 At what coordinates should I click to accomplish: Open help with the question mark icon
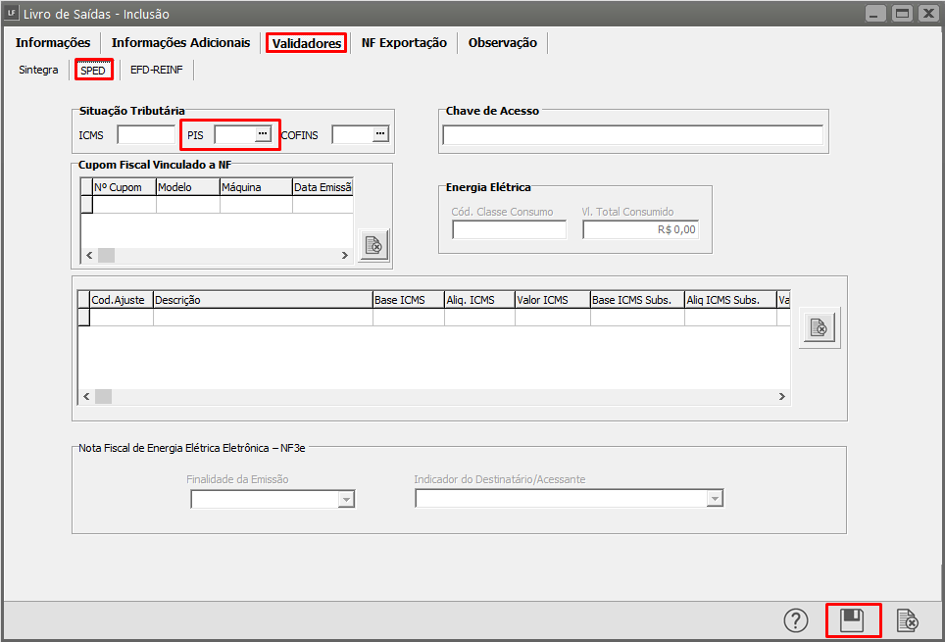[x=796, y=620]
